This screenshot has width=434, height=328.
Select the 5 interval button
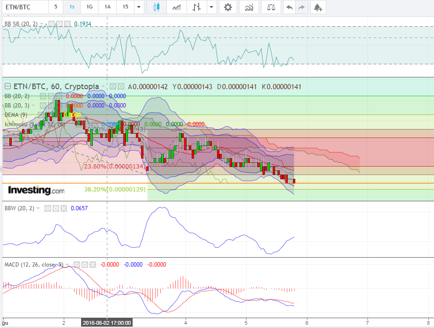[x=56, y=7]
